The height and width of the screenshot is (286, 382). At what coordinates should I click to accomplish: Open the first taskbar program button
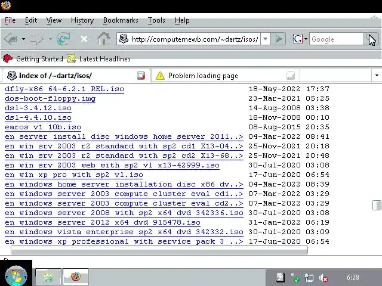click(48, 276)
